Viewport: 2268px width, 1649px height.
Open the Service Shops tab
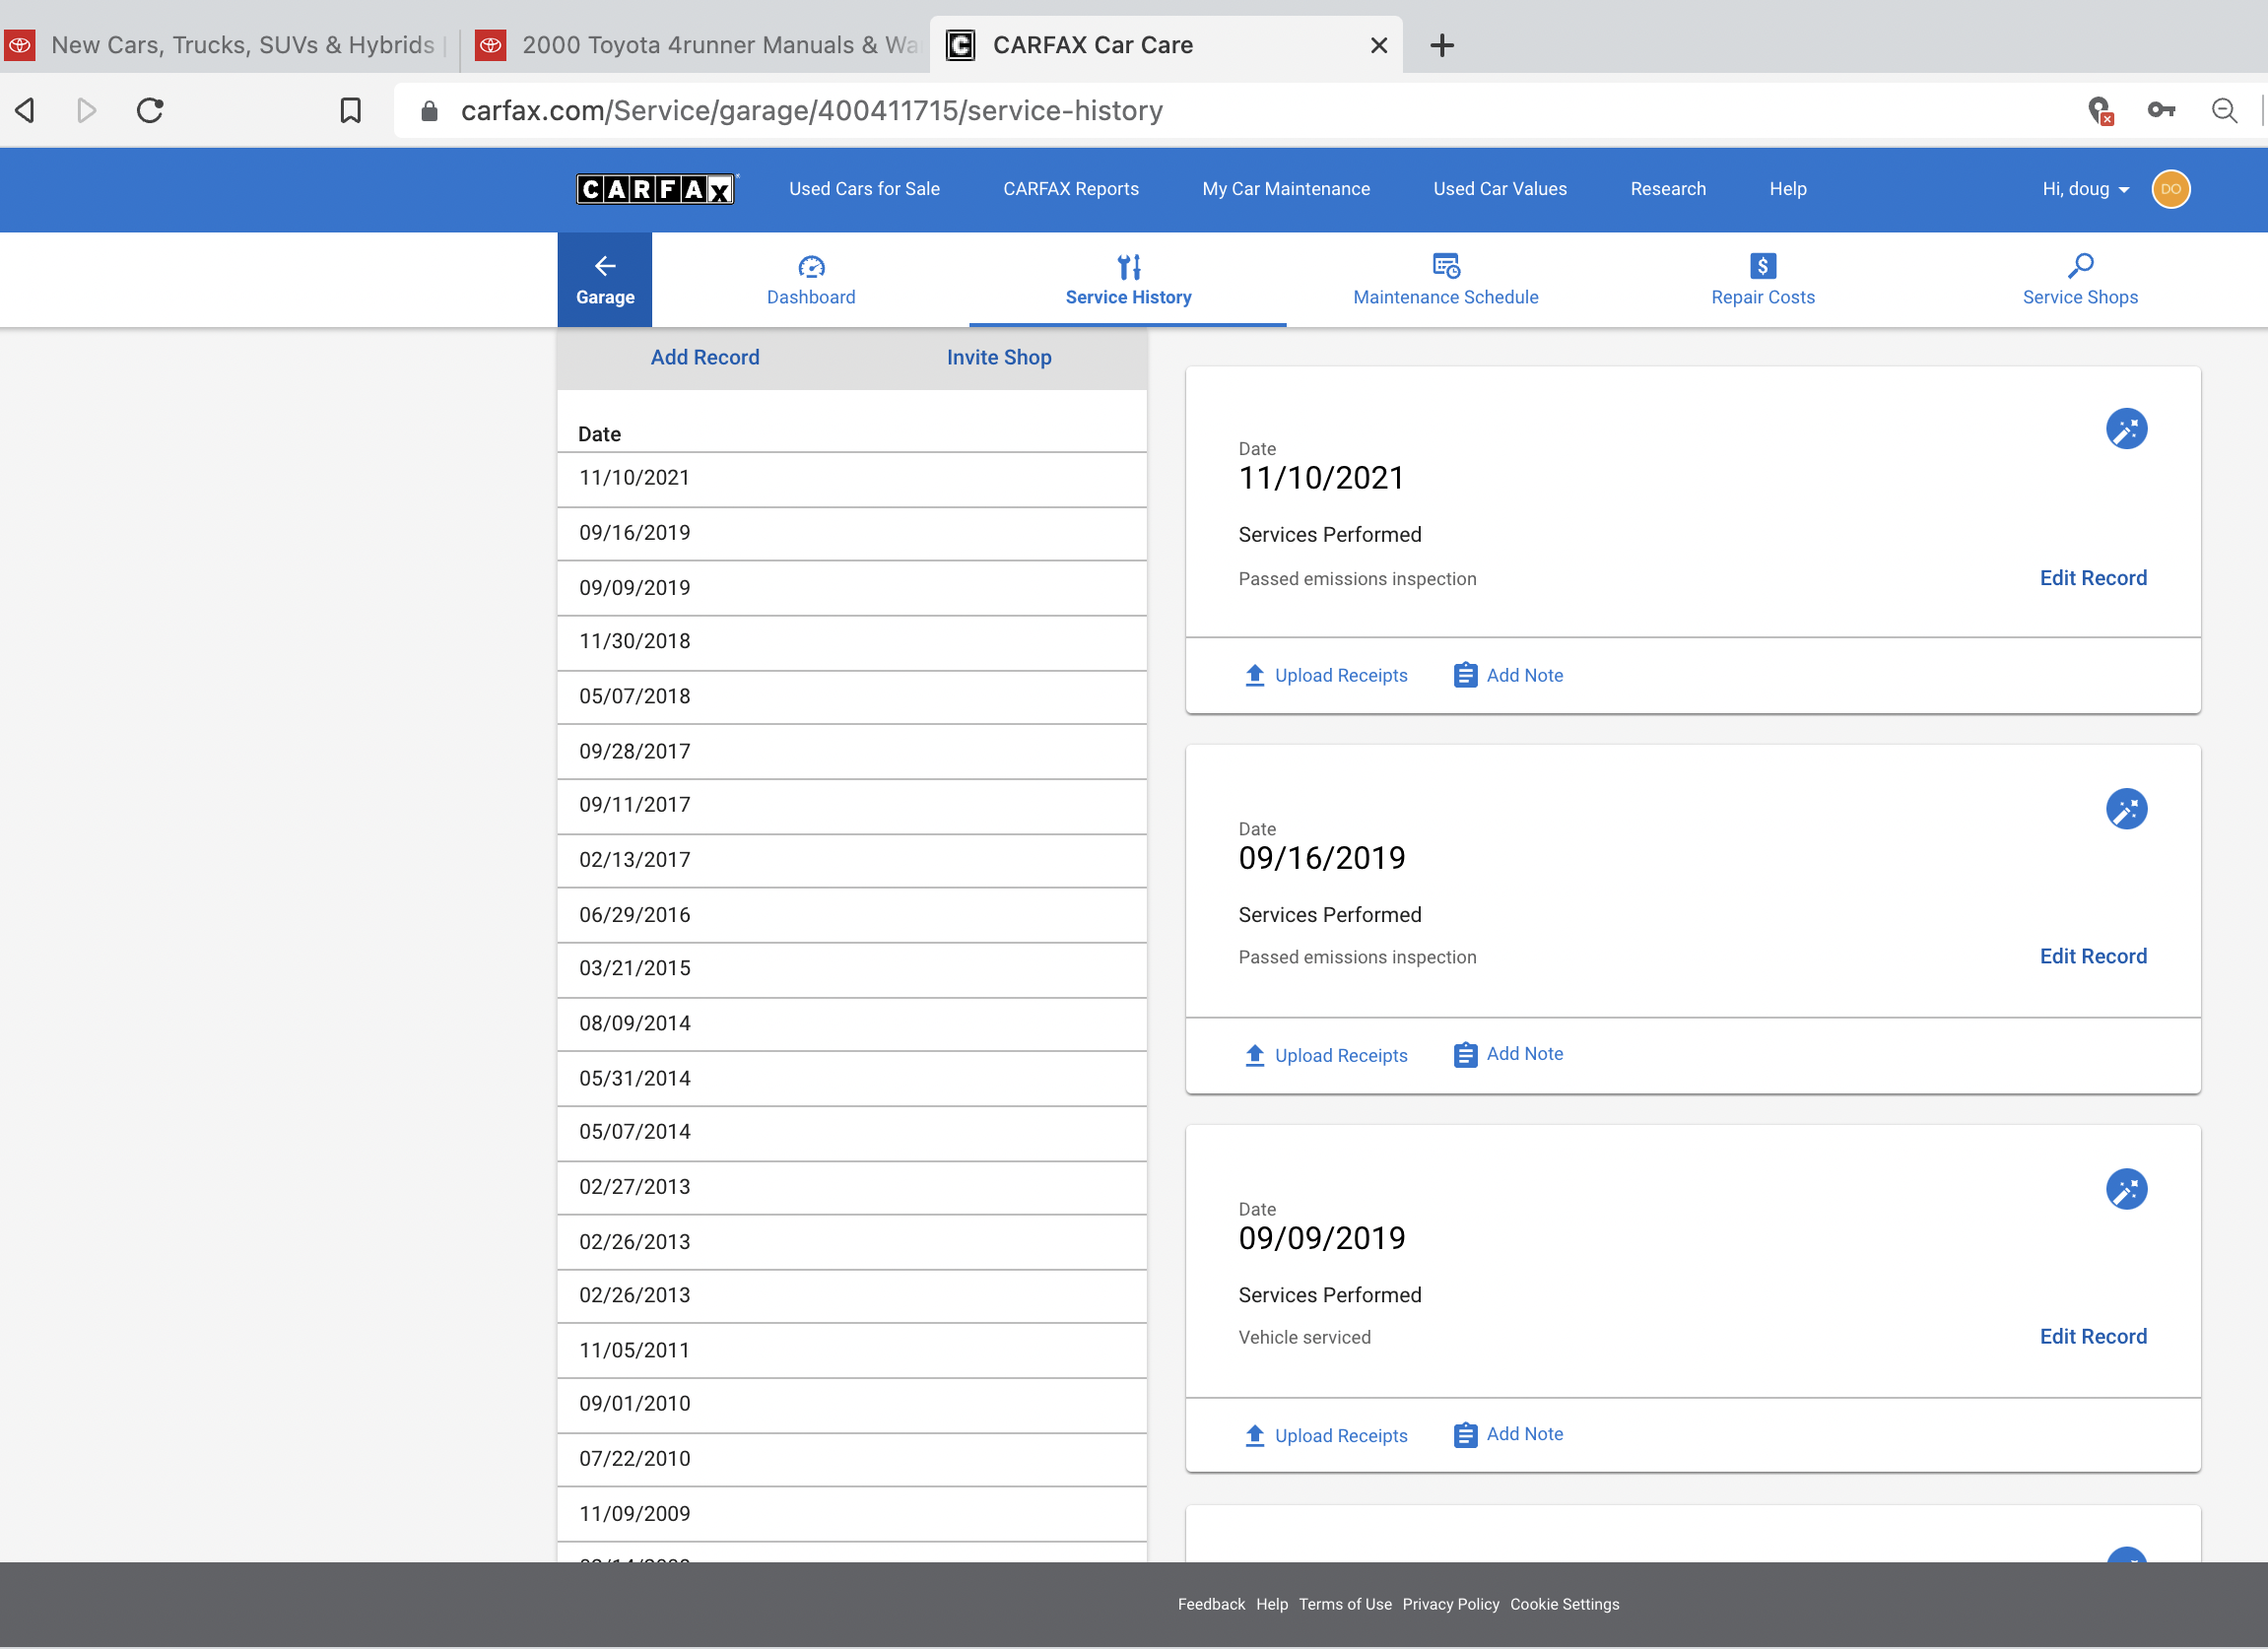(x=2080, y=280)
